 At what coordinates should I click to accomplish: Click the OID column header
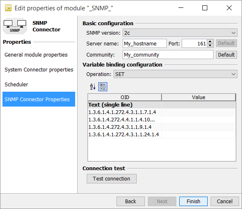click(x=125, y=97)
